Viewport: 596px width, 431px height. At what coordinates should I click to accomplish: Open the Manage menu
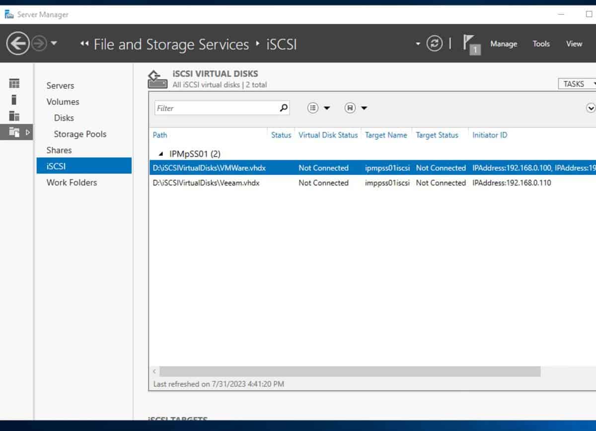tap(503, 44)
